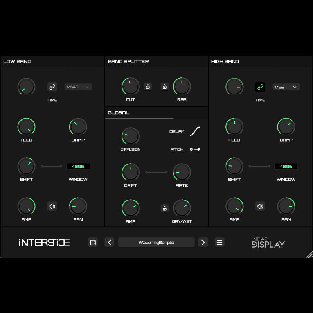Open the Low Band 4096 window selector

tap(78, 166)
